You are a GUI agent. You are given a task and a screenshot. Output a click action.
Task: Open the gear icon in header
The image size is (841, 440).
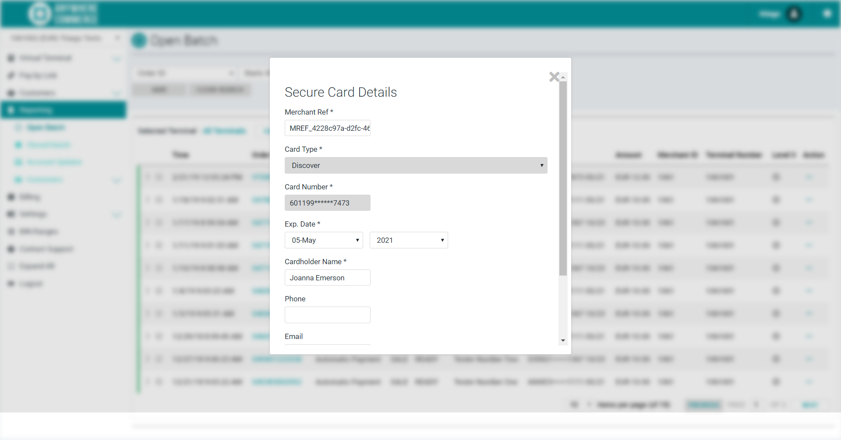click(827, 14)
